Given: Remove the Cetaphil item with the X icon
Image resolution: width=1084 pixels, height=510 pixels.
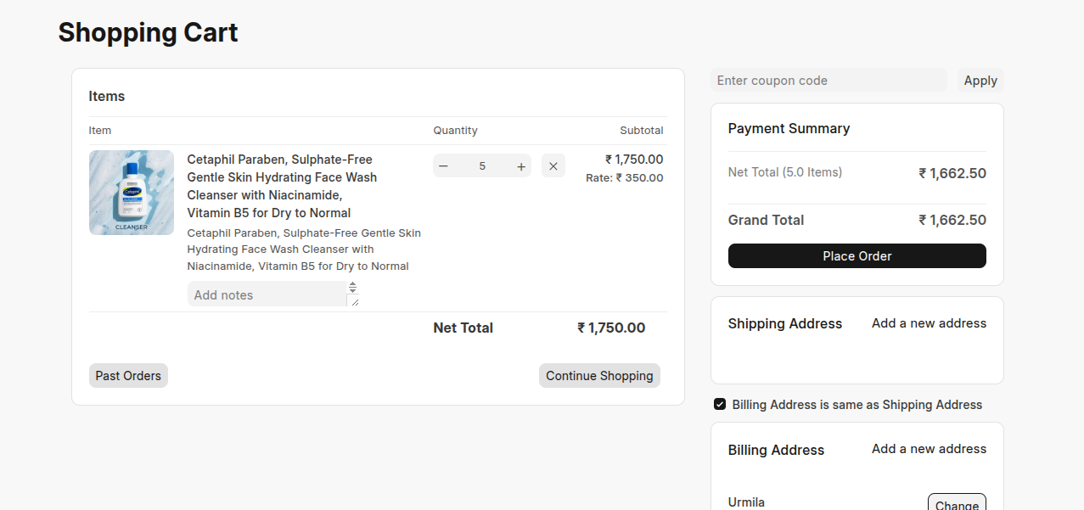Looking at the screenshot, I should coord(553,166).
